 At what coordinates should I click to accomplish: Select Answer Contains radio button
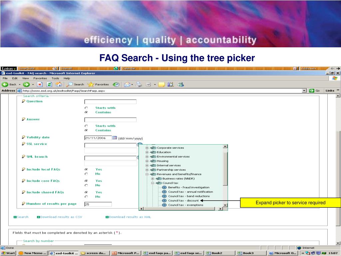click(86, 130)
